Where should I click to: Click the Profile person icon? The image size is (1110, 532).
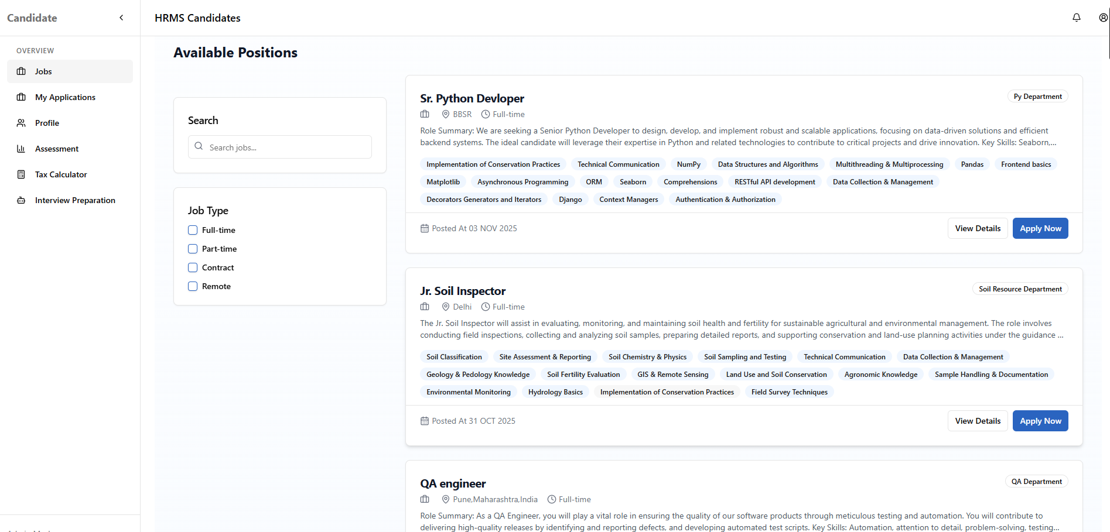[21, 122]
